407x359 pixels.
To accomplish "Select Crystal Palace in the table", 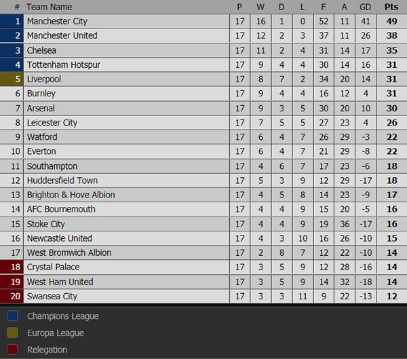I will 54,267.
